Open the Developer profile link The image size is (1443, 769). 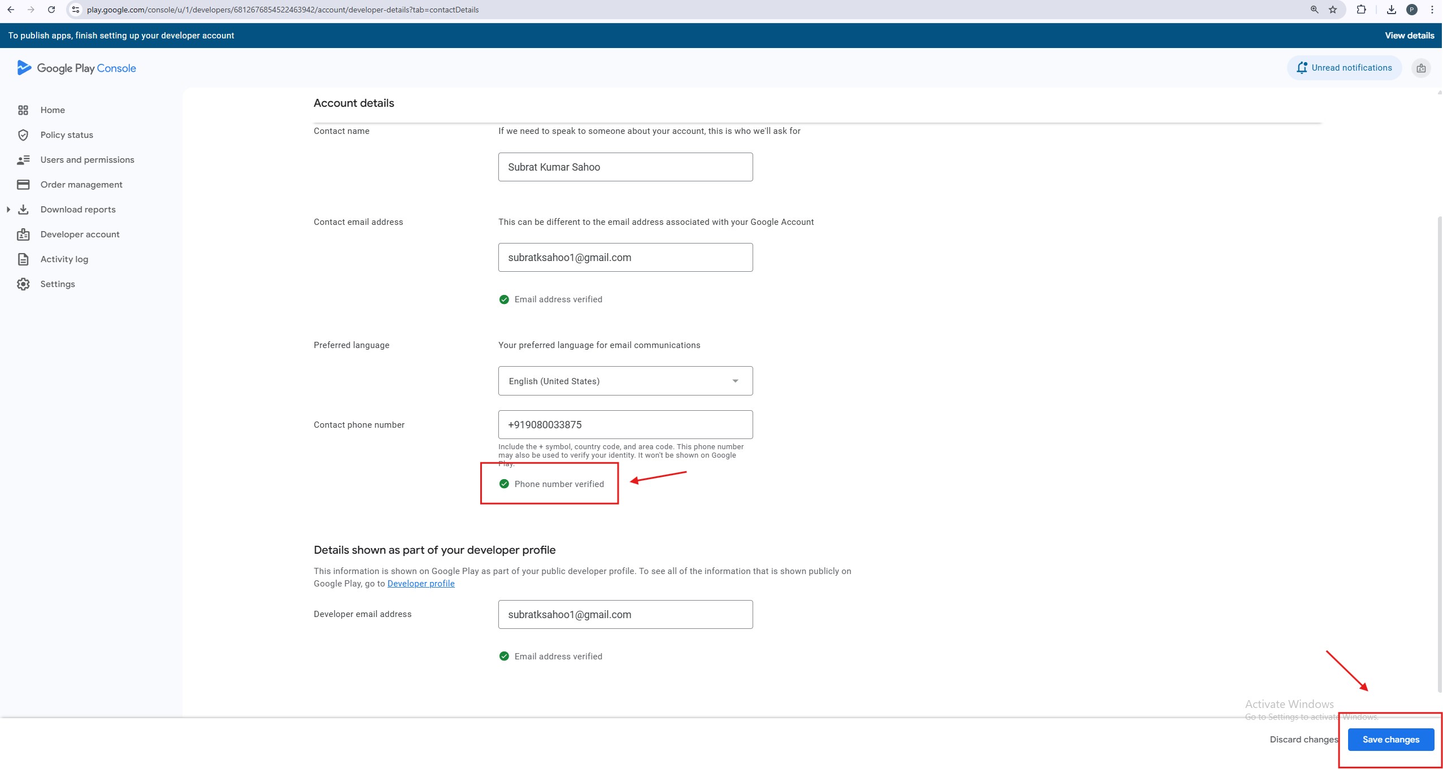[420, 584]
